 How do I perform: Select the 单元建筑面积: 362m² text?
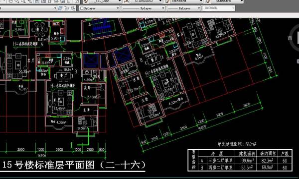pyautogui.click(x=237, y=144)
